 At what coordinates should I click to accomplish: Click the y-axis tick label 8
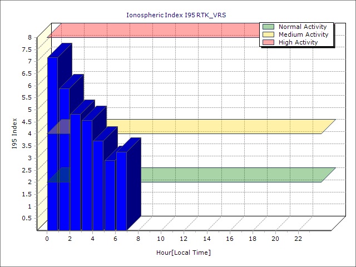pos(30,37)
